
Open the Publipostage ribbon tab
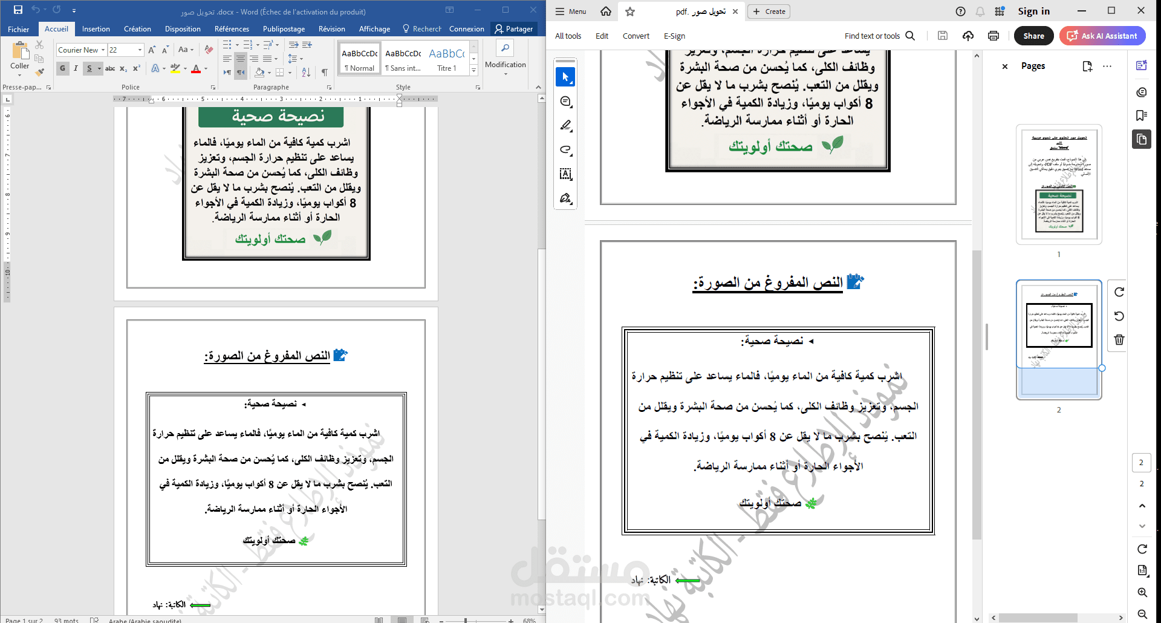(x=284, y=29)
